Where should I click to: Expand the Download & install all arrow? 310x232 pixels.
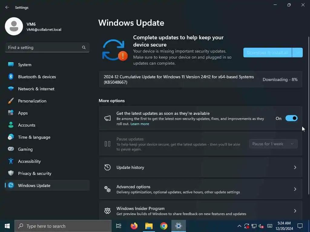click(x=297, y=53)
